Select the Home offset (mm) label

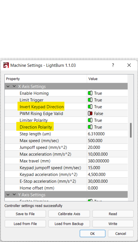[x=37, y=188]
